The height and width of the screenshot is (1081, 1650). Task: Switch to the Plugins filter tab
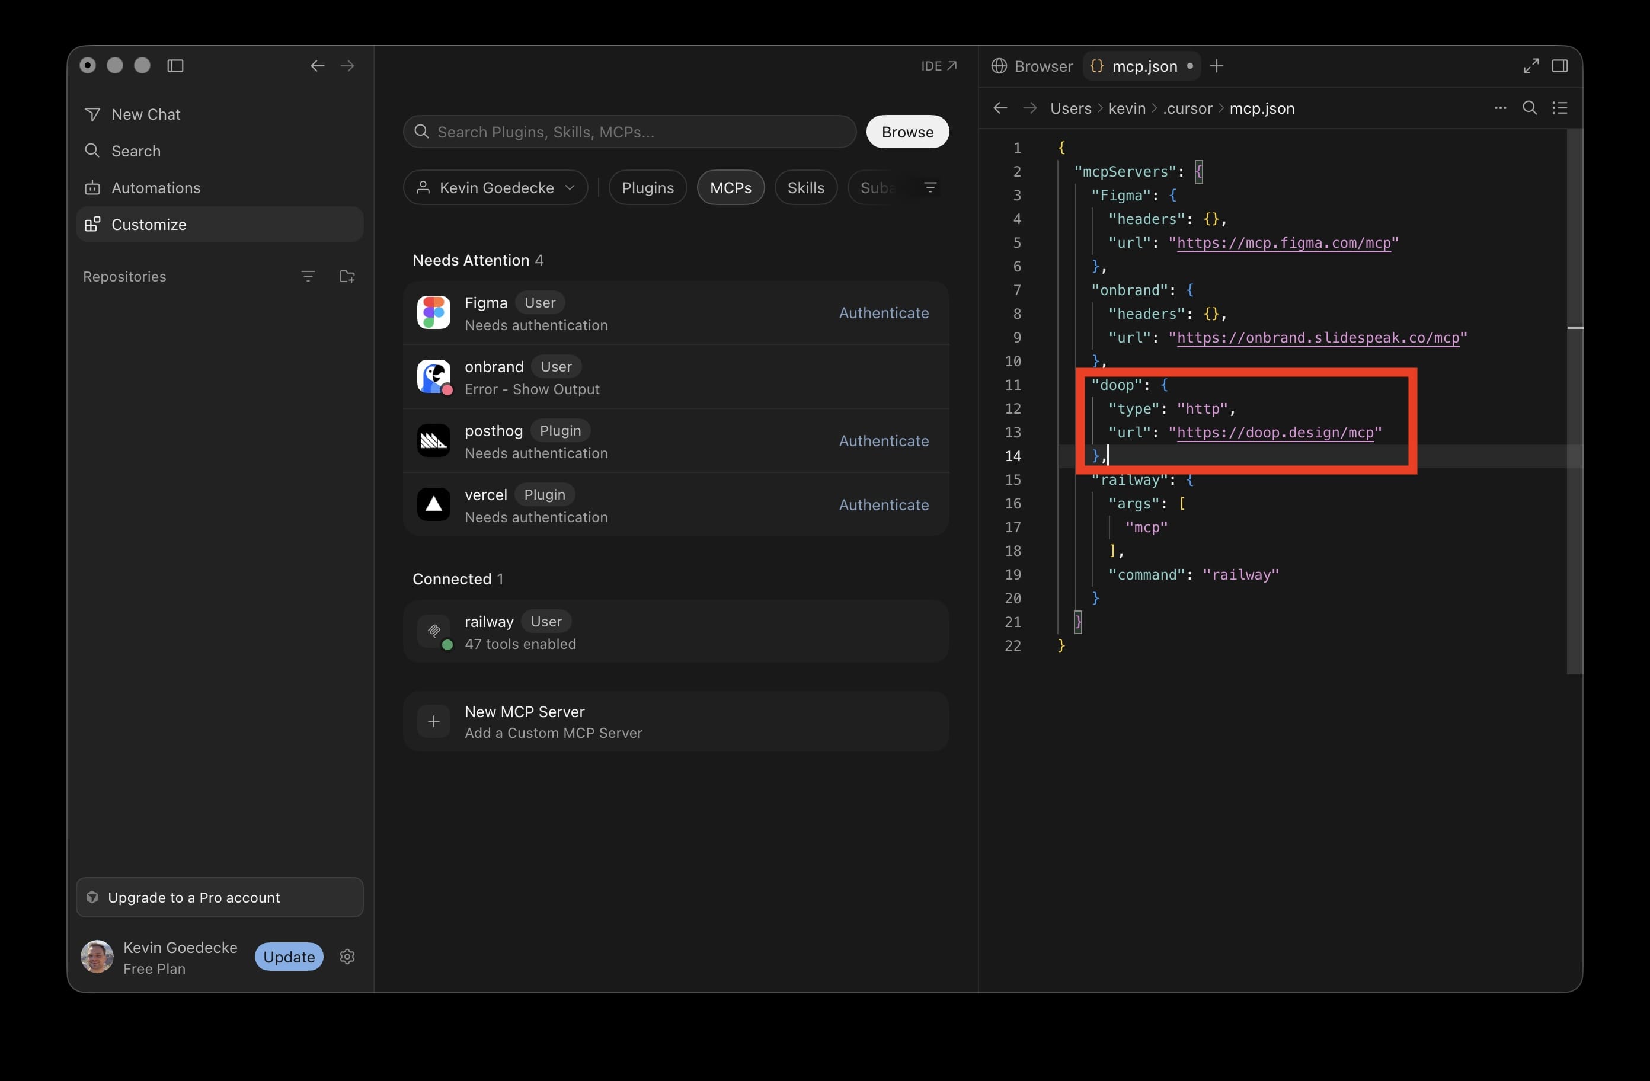[648, 188]
